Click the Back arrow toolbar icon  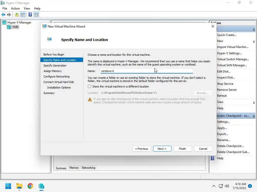click(x=3, y=15)
